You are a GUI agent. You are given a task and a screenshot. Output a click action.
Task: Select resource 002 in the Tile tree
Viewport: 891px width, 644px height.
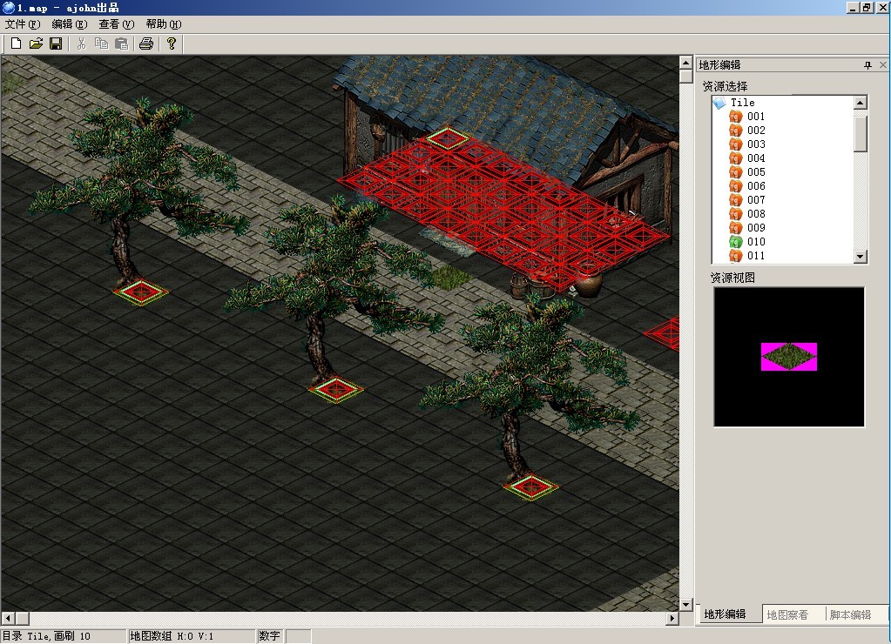756,130
